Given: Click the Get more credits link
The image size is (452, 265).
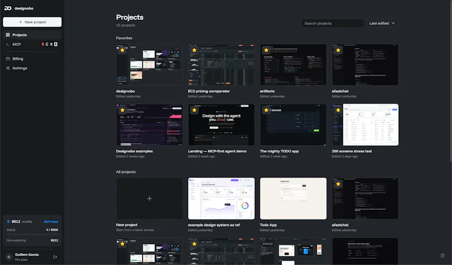Looking at the screenshot, I should (51, 221).
